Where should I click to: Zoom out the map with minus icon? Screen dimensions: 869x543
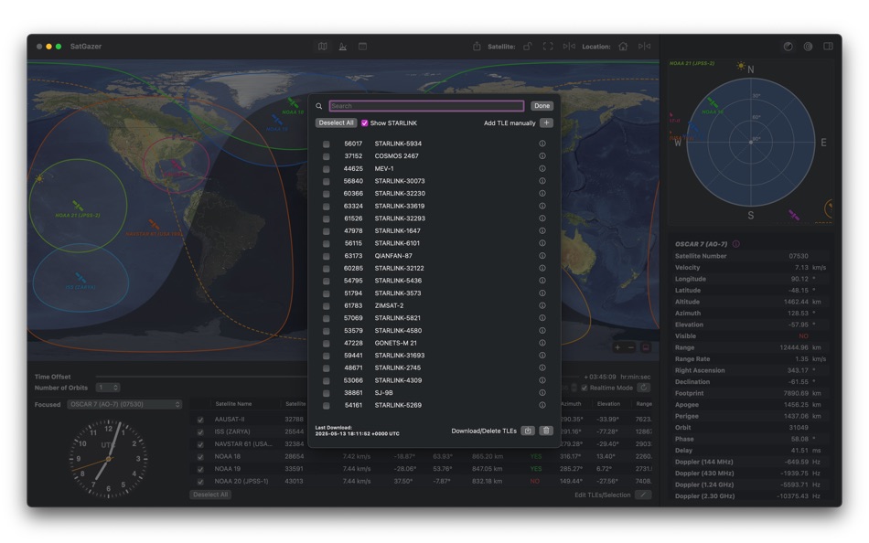point(630,347)
